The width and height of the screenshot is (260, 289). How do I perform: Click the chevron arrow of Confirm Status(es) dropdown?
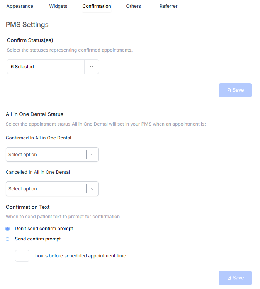(x=92, y=67)
